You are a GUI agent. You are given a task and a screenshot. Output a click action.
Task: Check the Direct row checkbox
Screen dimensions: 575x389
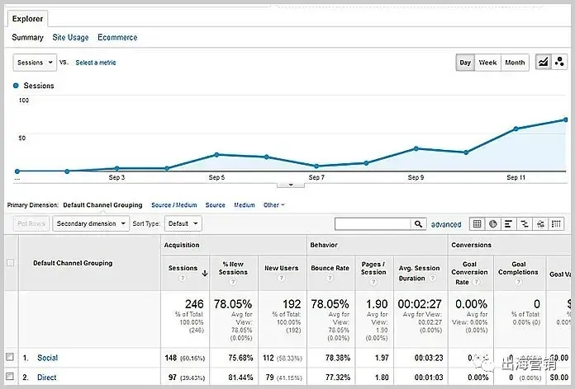coord(10,376)
